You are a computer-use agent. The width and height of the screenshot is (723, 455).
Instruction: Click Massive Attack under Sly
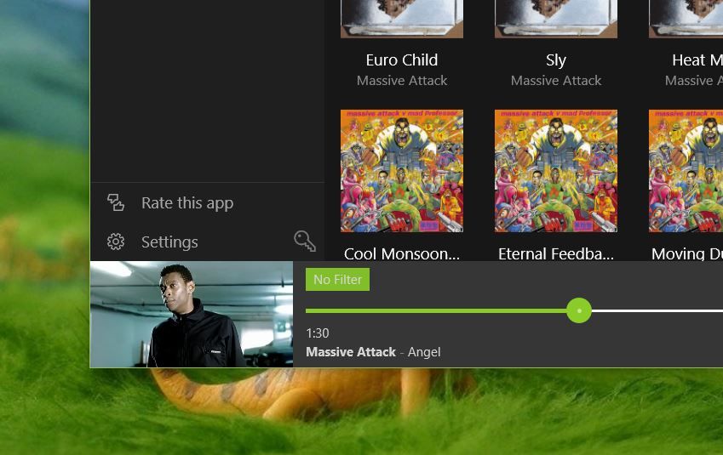tap(555, 81)
